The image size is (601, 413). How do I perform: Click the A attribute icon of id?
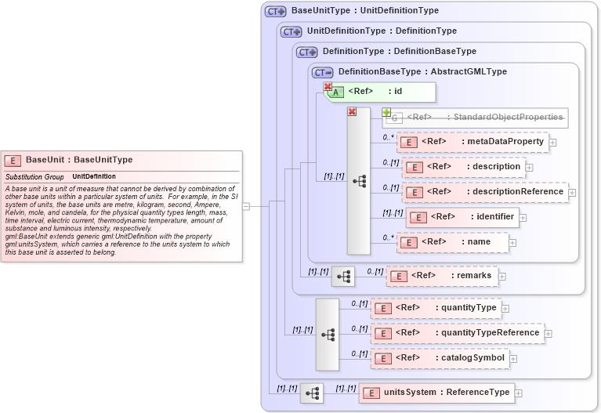tap(336, 92)
